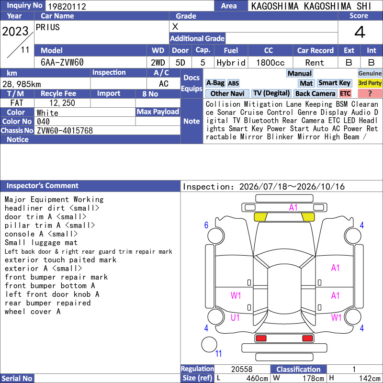Click inquiry number 19820112
383x383 pixels.
[x=67, y=6]
